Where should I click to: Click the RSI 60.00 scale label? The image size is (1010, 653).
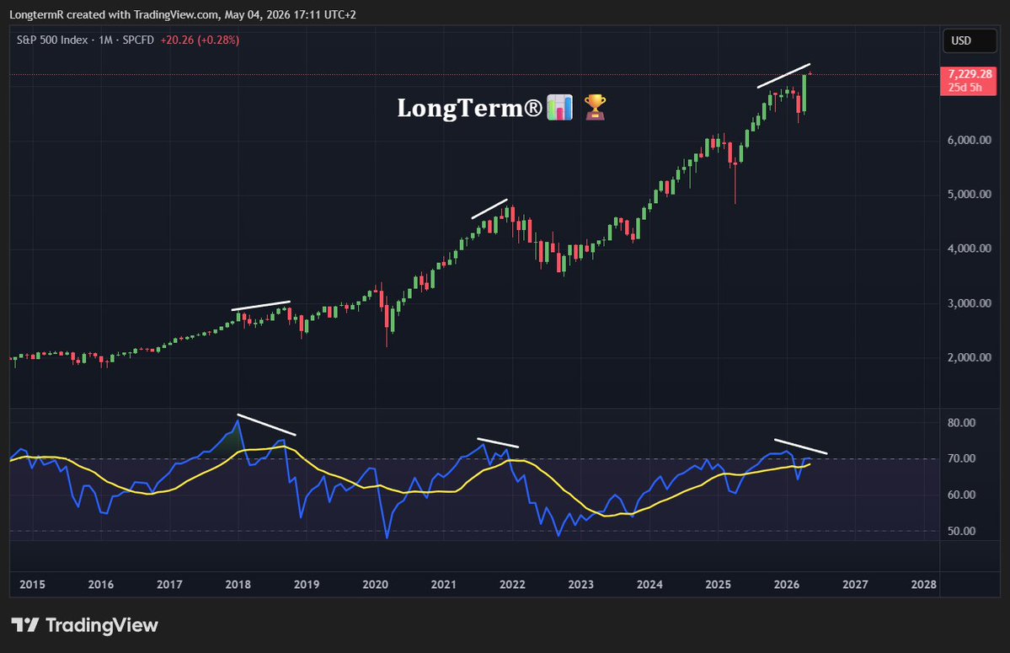point(961,495)
